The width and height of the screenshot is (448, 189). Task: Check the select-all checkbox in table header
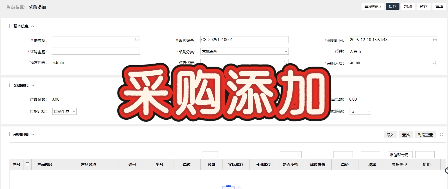27,164
